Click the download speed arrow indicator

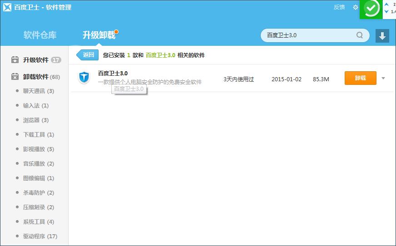[x=386, y=12]
